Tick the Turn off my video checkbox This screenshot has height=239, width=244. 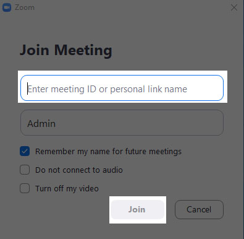(25, 188)
